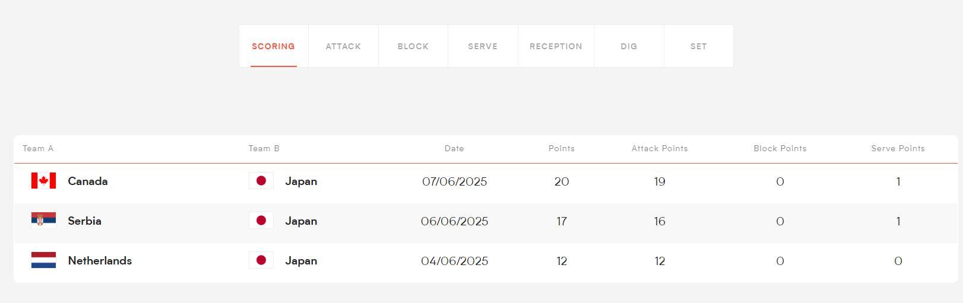Select the Serve tab
Image resolution: width=963 pixels, height=303 pixels.
click(x=483, y=46)
